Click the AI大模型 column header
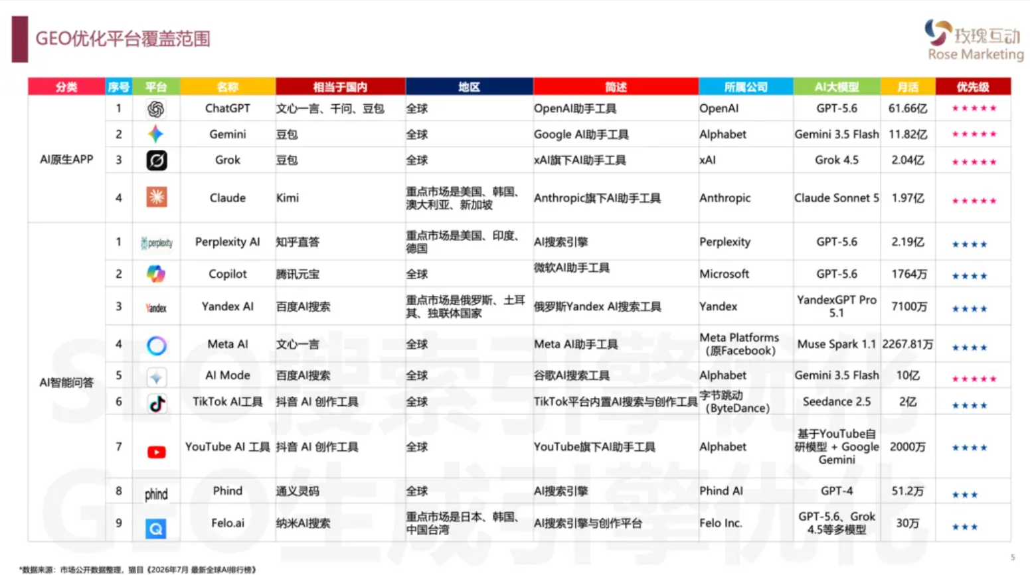The height and width of the screenshot is (575, 1030). pyautogui.click(x=837, y=87)
